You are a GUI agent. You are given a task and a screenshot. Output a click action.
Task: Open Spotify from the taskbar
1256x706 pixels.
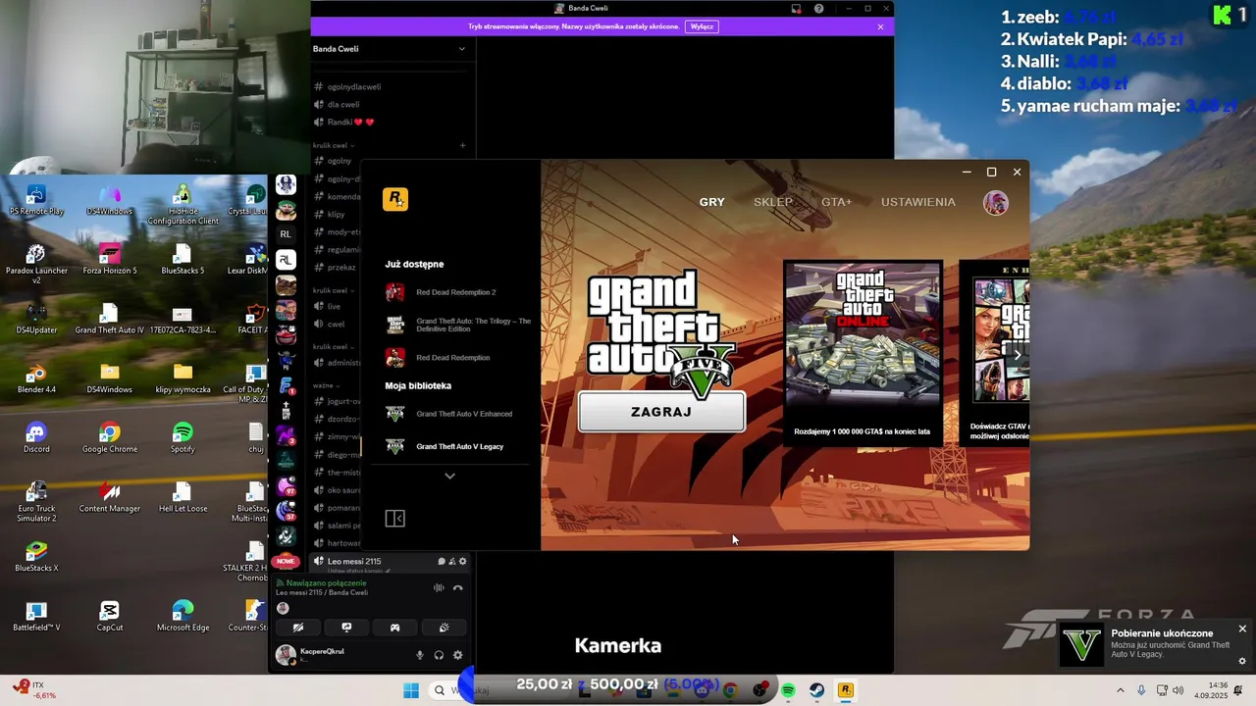[788, 690]
